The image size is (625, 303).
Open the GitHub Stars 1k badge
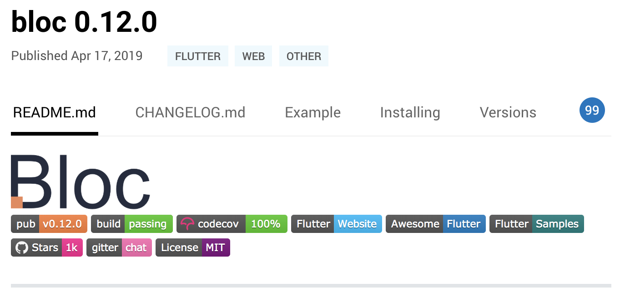[47, 247]
